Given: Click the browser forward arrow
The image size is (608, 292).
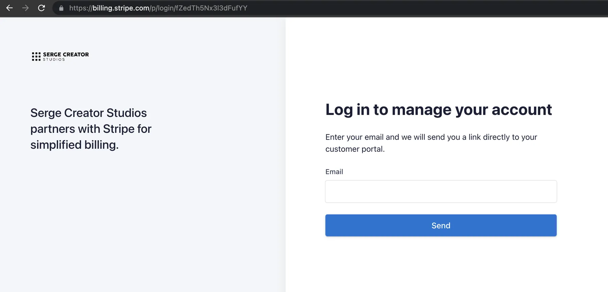Looking at the screenshot, I should (x=25, y=8).
